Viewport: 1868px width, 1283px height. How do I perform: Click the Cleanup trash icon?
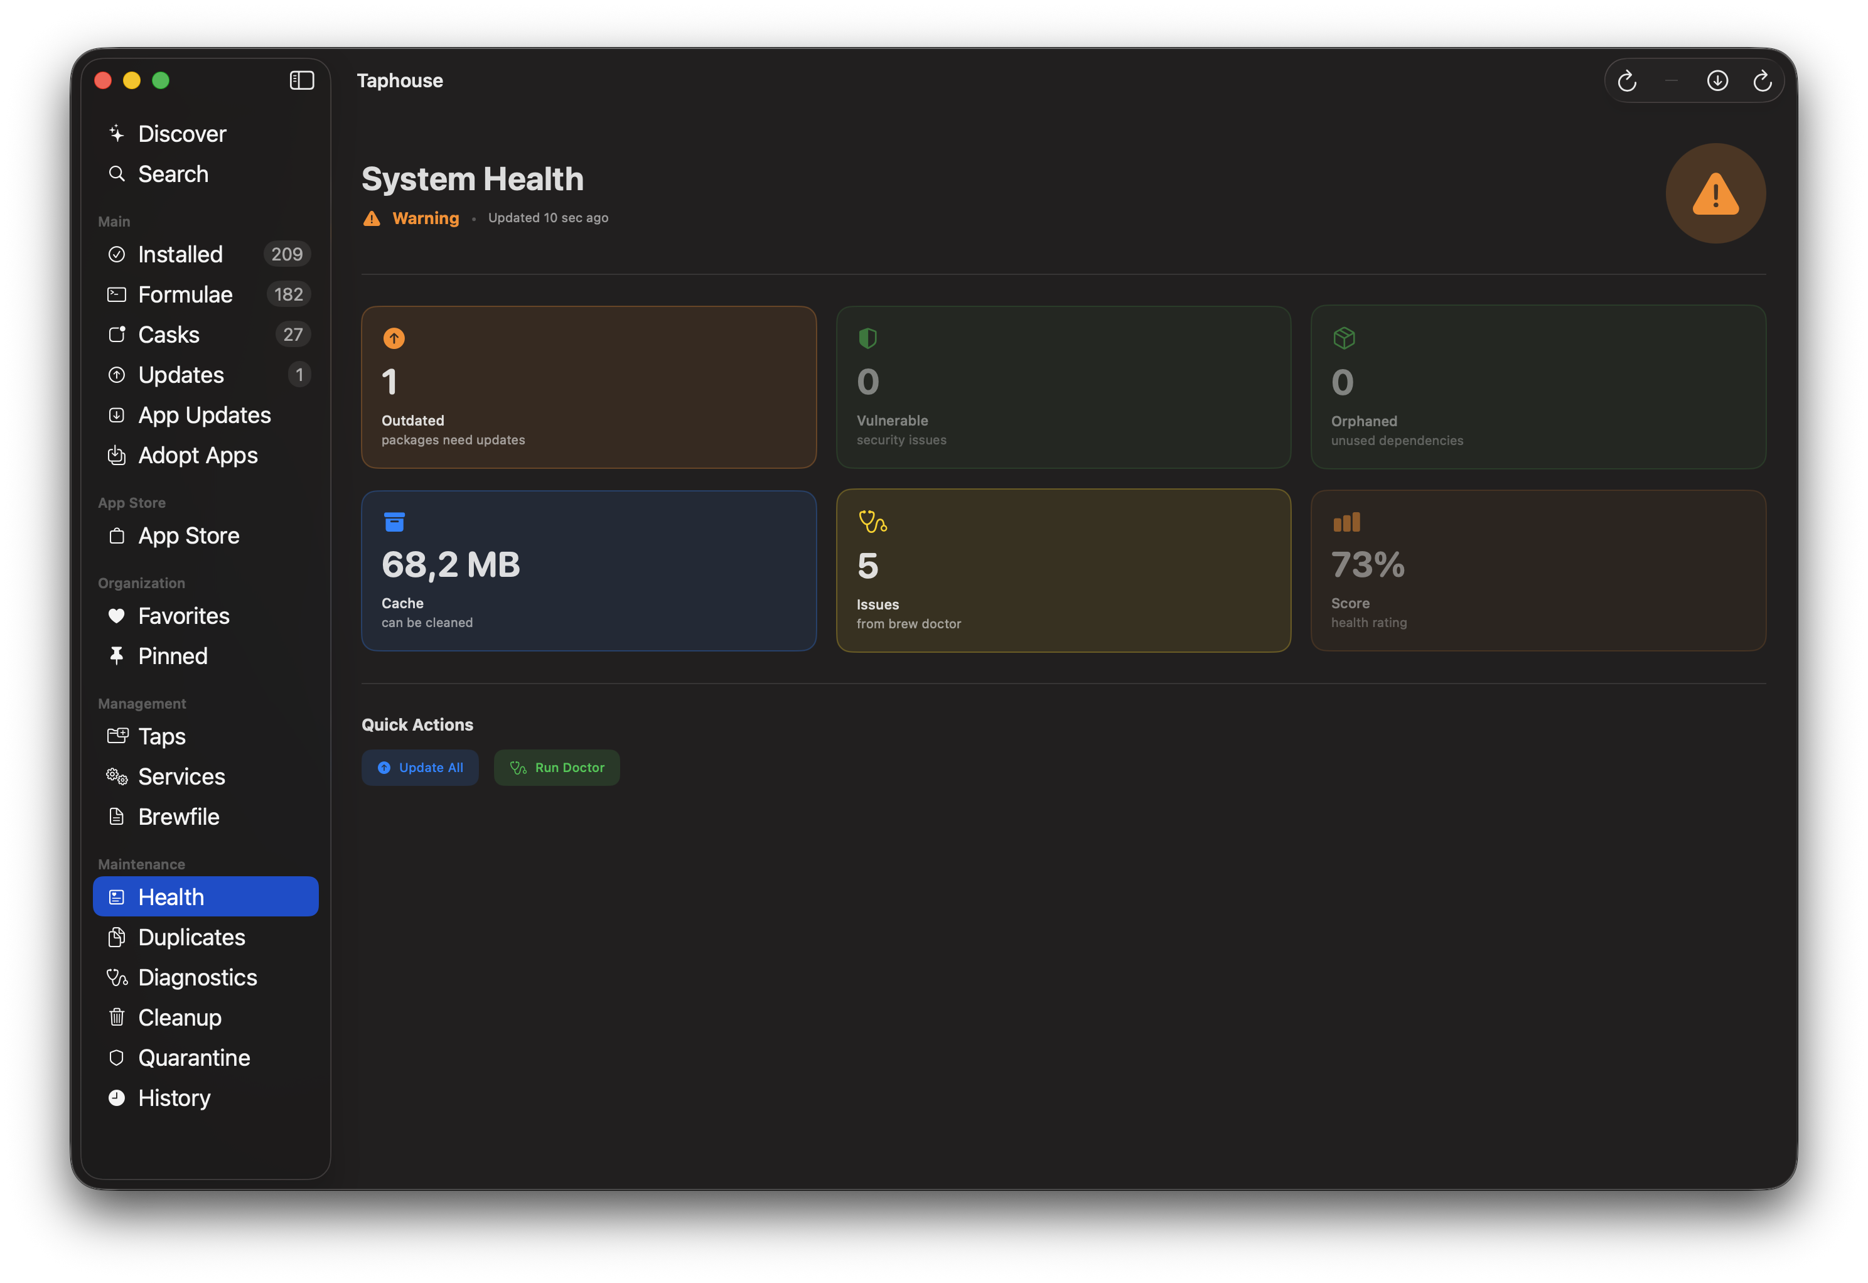[x=117, y=1017]
